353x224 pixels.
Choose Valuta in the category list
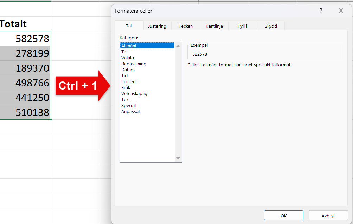pos(128,58)
